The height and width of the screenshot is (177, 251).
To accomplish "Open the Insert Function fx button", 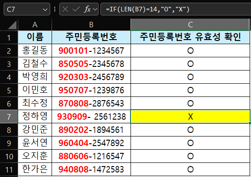I will pos(88,9).
